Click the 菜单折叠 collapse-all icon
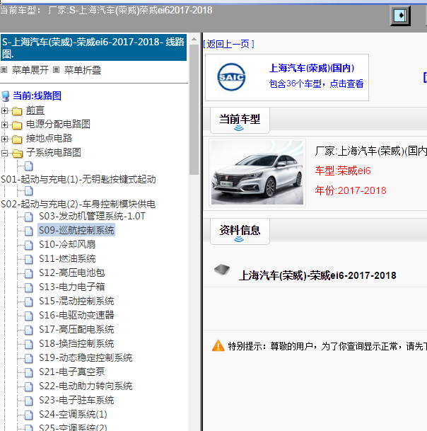The width and height of the screenshot is (427, 431). tap(56, 70)
